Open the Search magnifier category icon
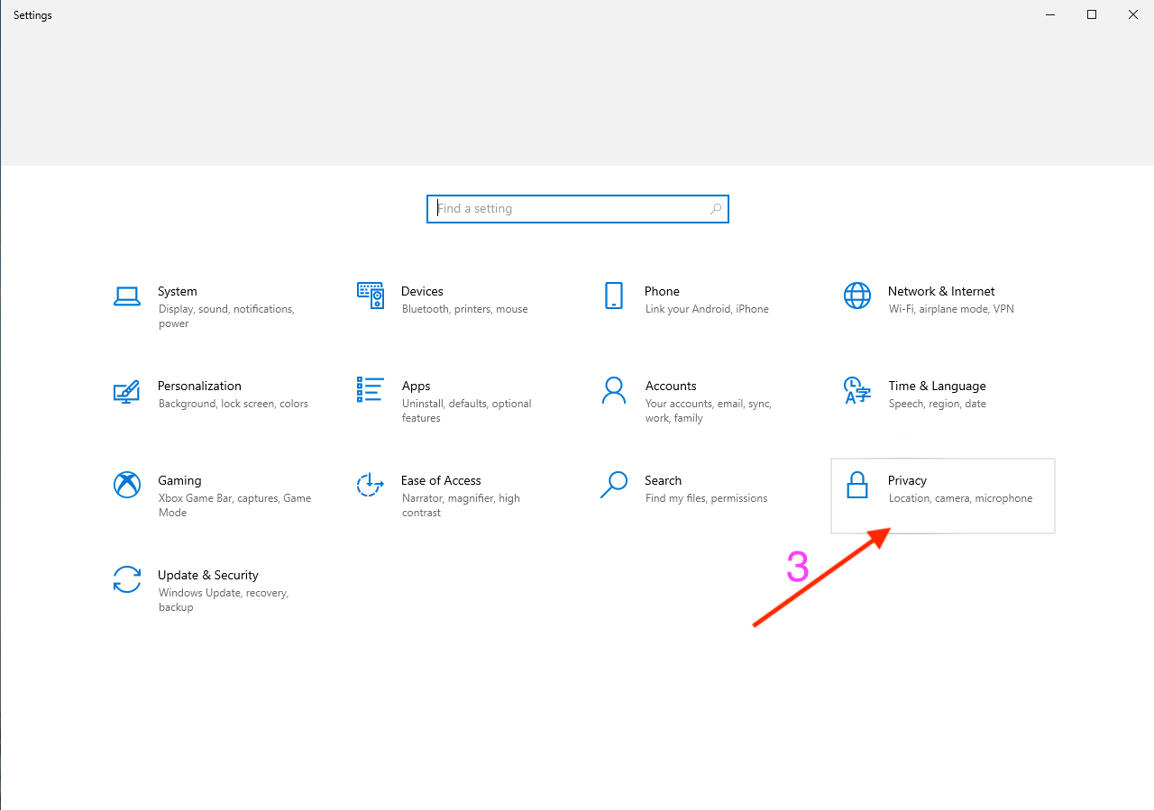Image resolution: width=1154 pixels, height=810 pixels. [614, 485]
